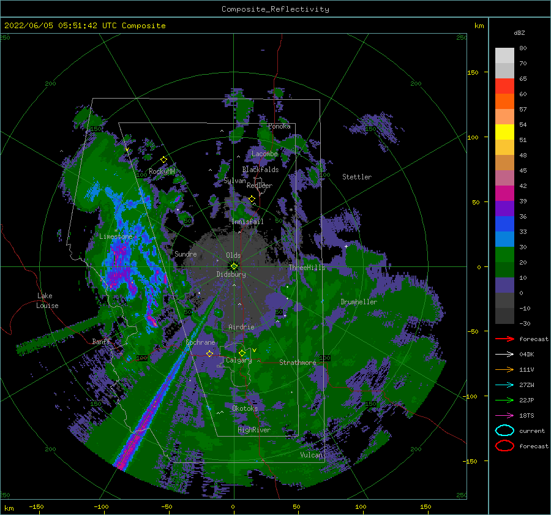
Task: Pick the purple 36–39 dBZ swatch
Action: pos(504,208)
